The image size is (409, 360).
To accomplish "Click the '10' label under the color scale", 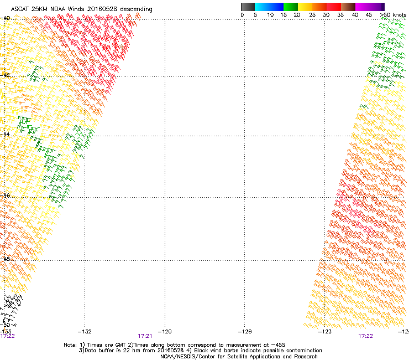I will coord(270,15).
